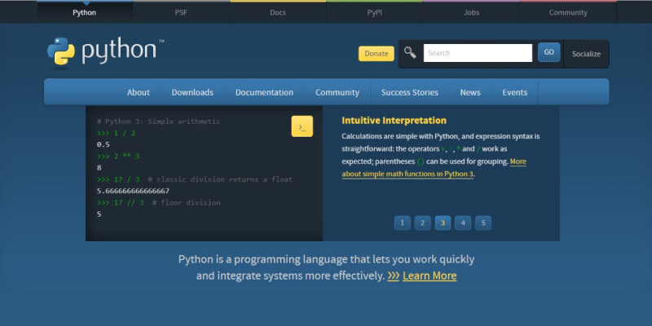Open the Socialize menu
Viewport: 652px width, 326px height.
[x=586, y=54]
